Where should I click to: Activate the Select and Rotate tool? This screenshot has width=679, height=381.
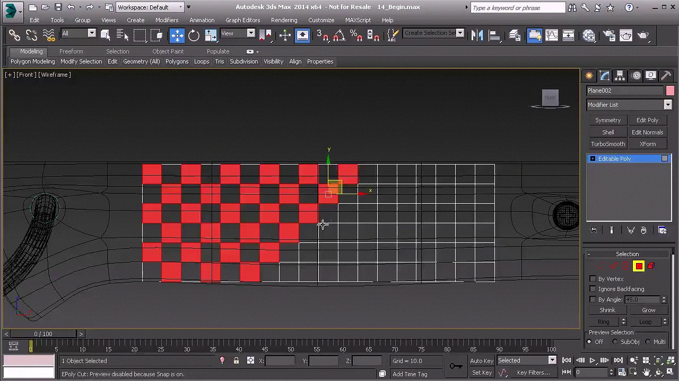click(x=194, y=35)
